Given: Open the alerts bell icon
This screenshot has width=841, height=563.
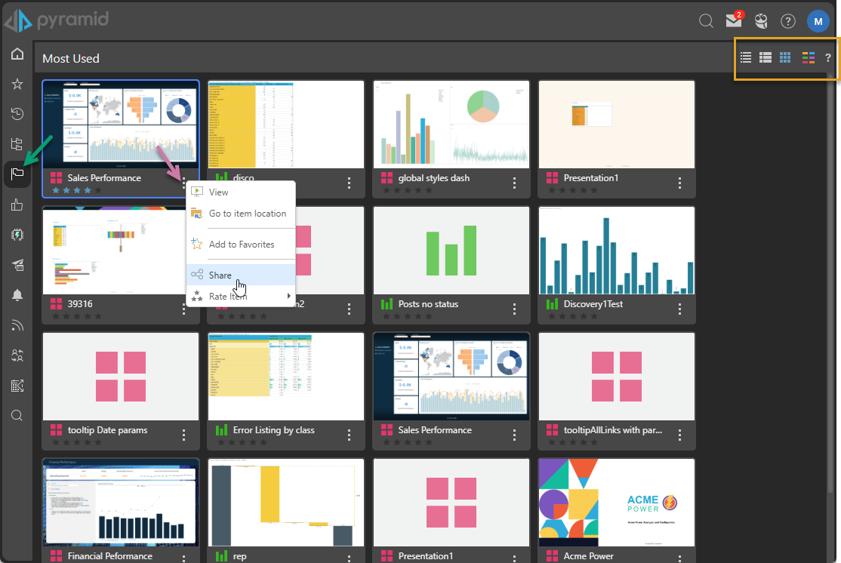Looking at the screenshot, I should 17,295.
